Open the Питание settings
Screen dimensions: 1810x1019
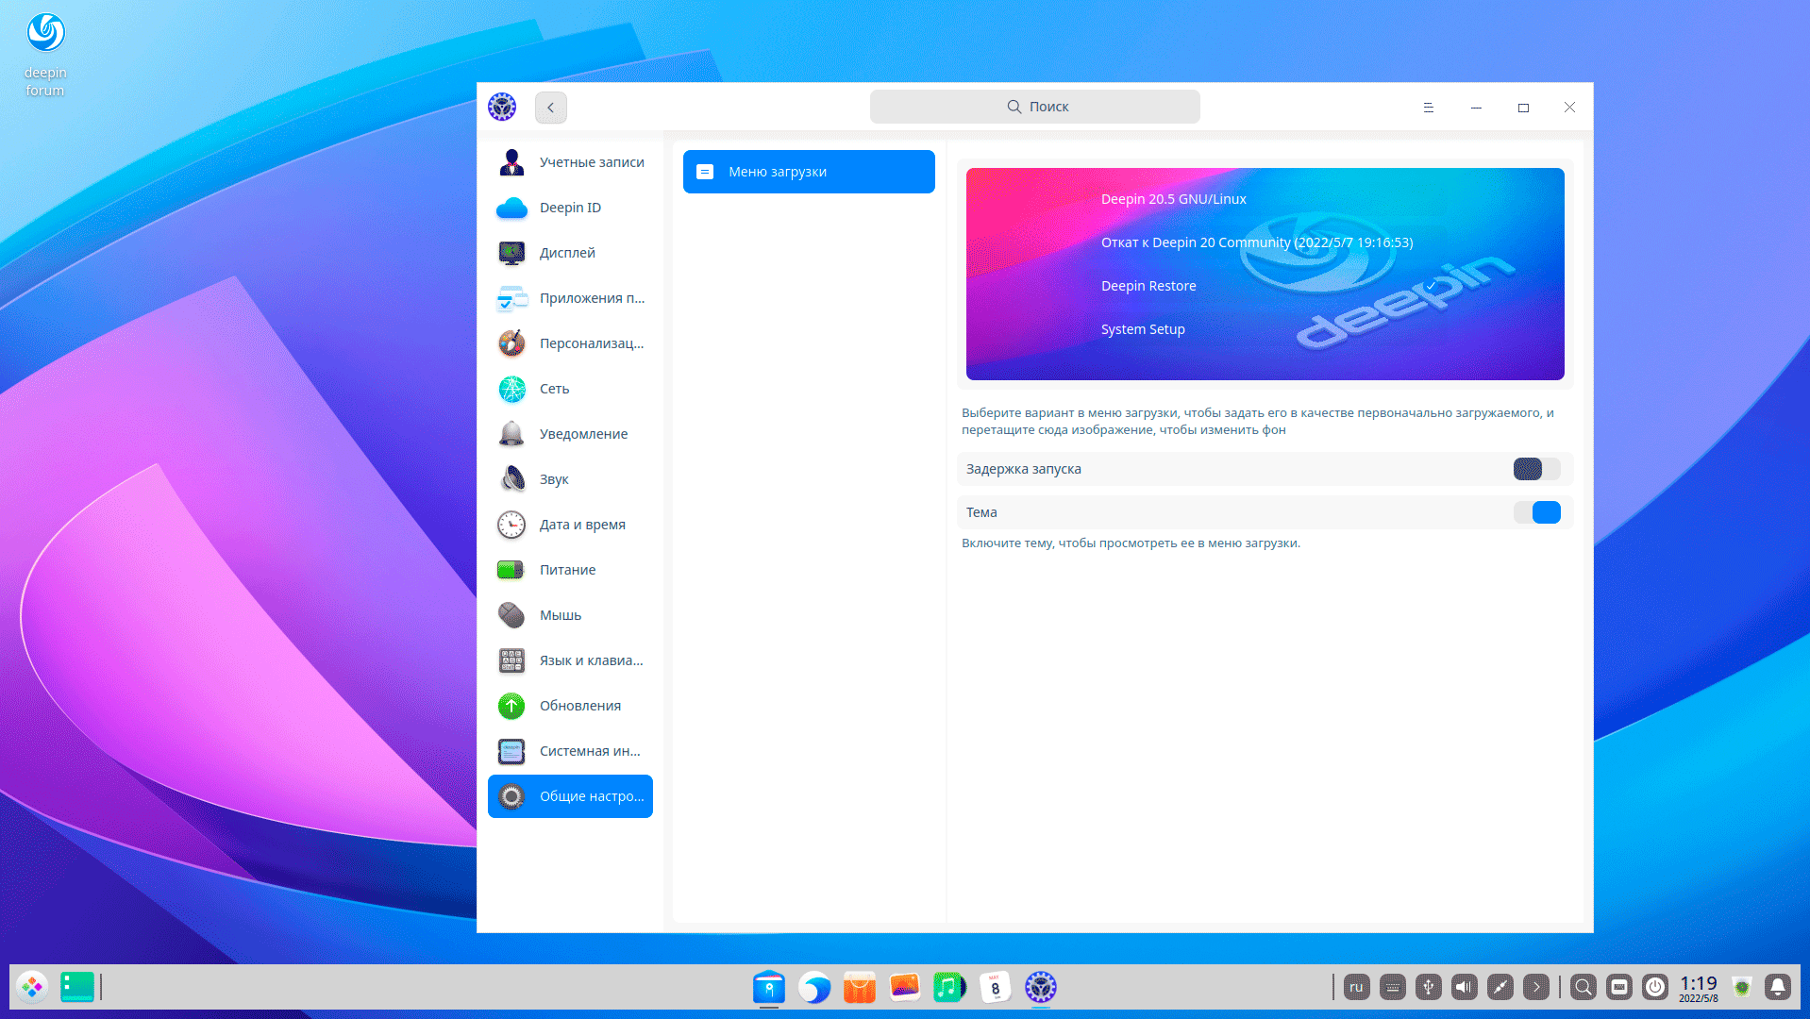(x=570, y=570)
